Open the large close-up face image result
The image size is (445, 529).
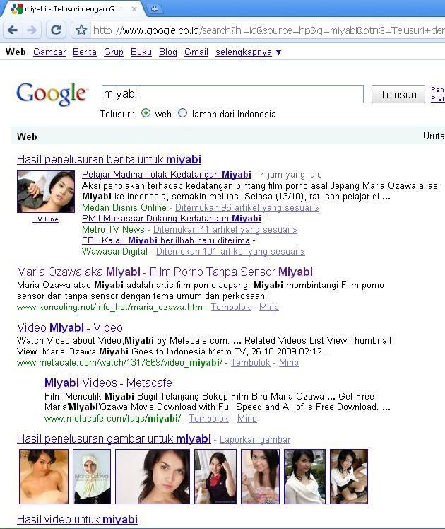coord(153,477)
